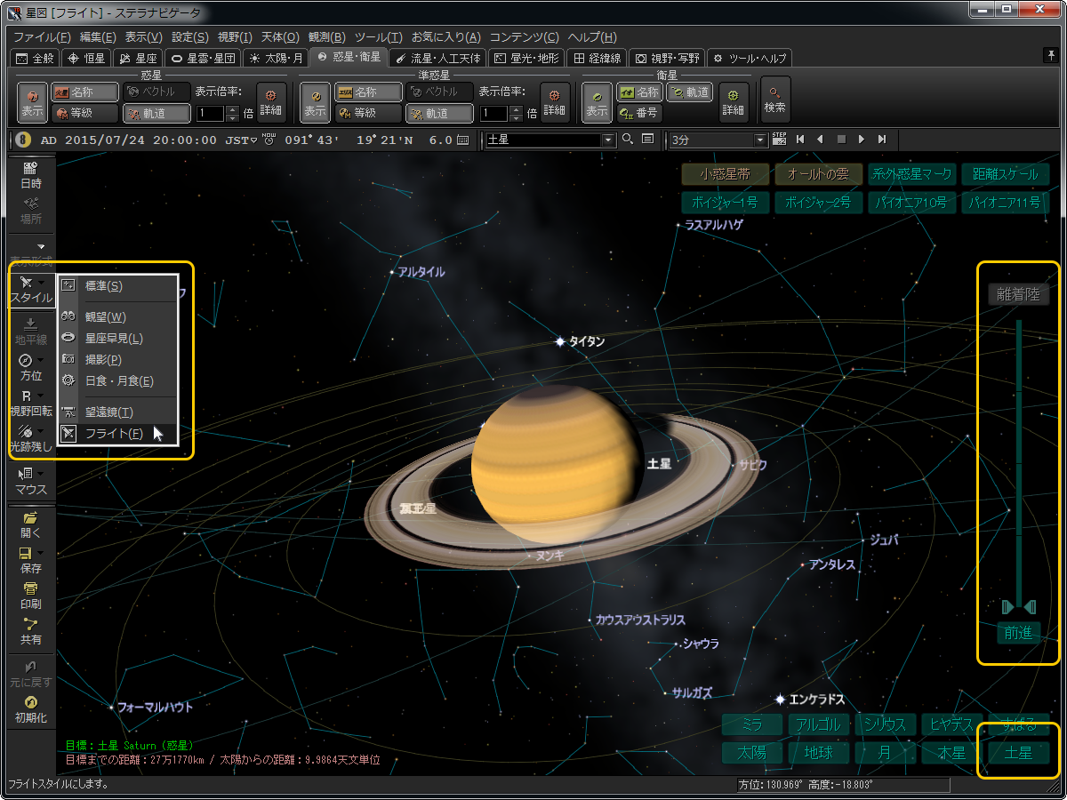Toggle 惑星 等級 magnitude
Viewport: 1067px width, 800px height.
tap(84, 113)
